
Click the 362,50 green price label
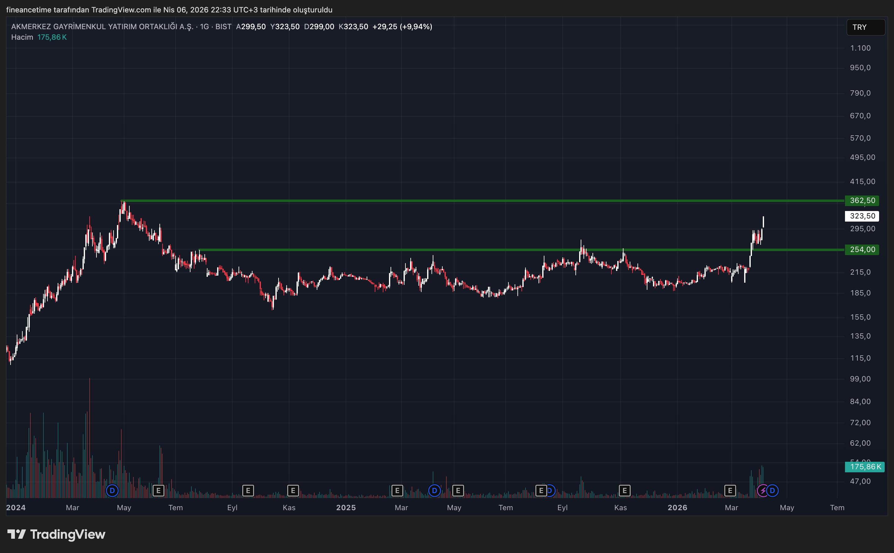click(862, 200)
